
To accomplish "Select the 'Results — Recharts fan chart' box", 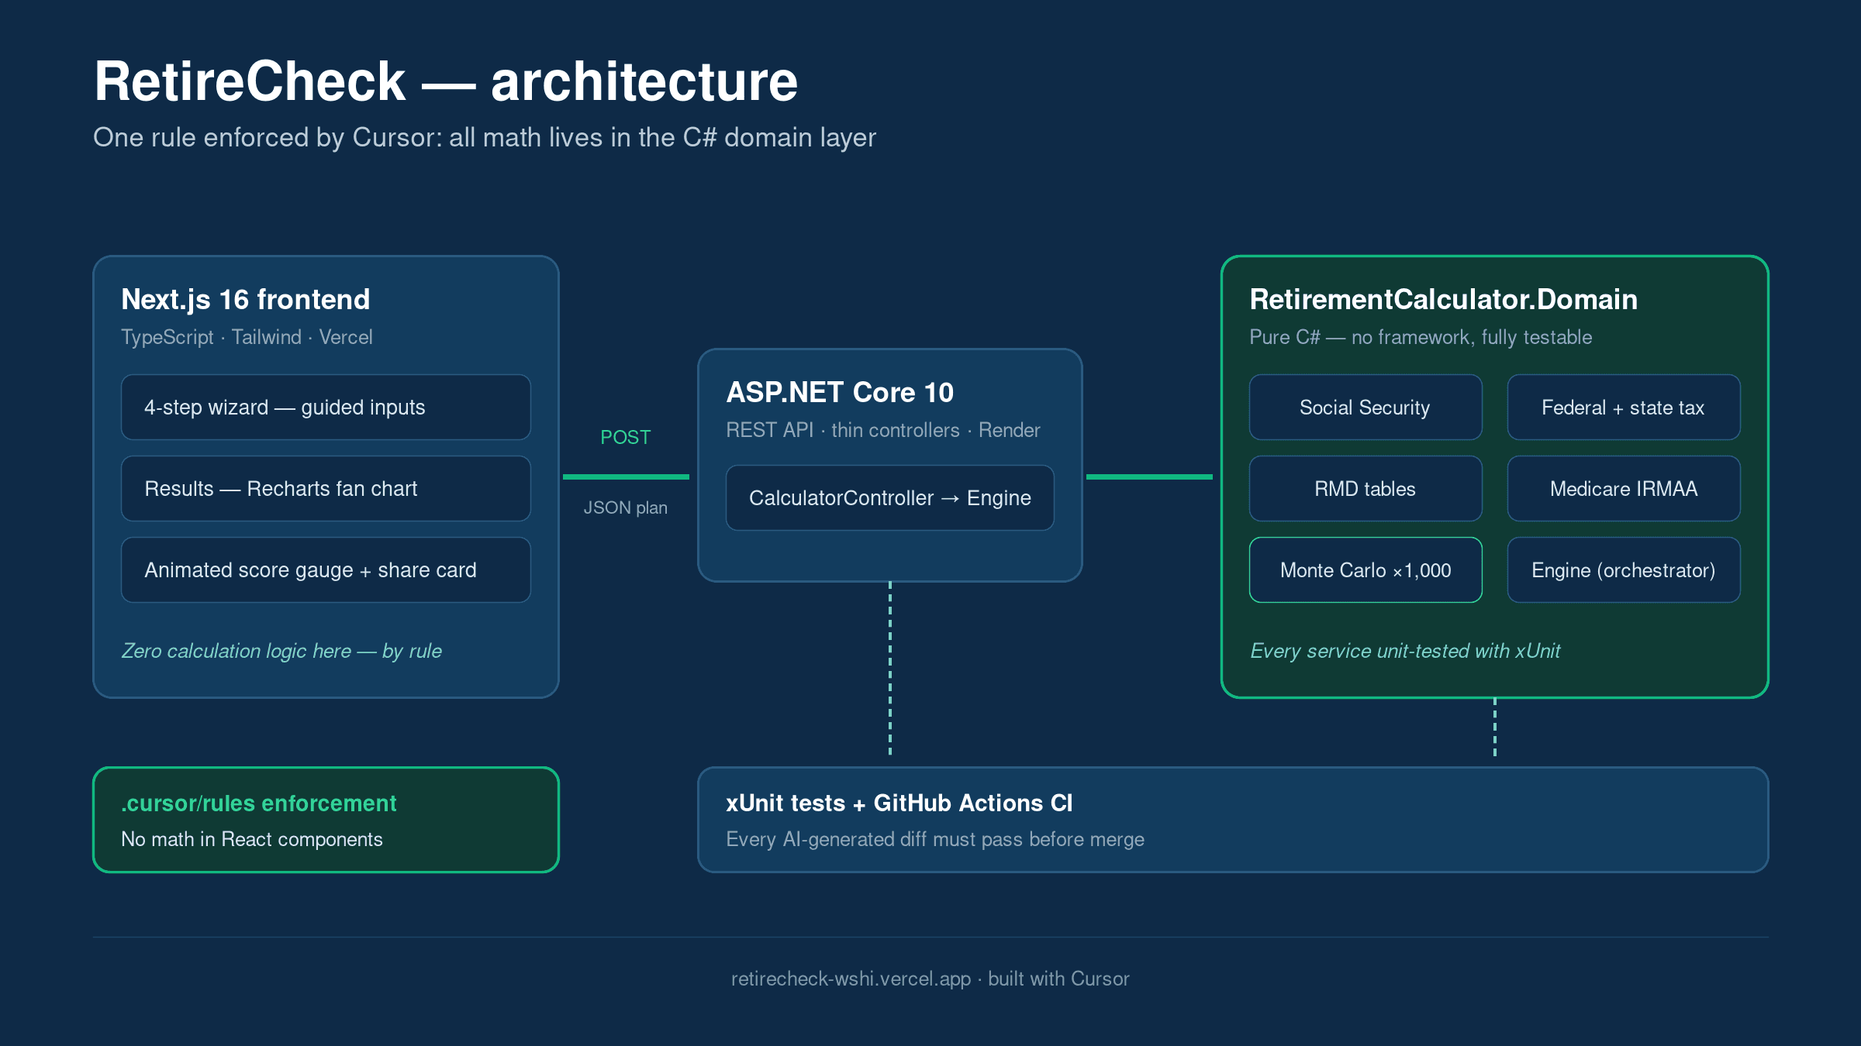I will pos(326,489).
